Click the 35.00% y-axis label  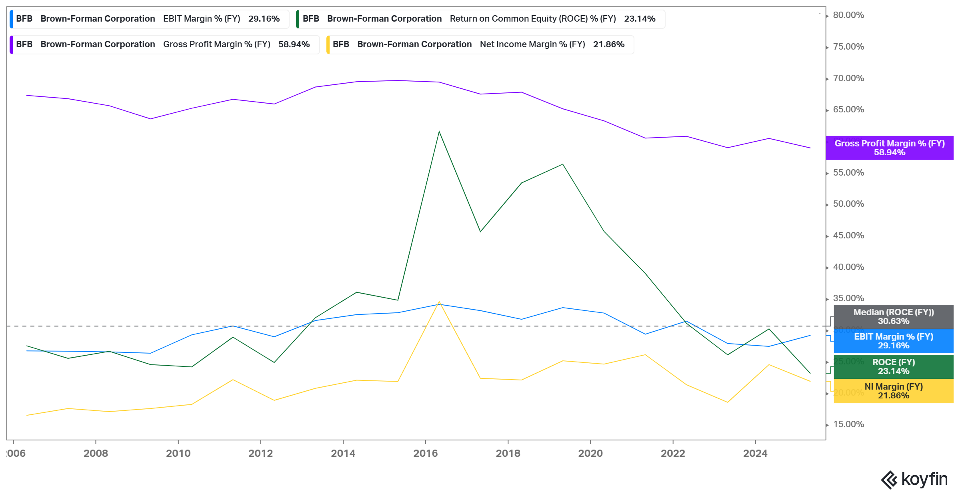click(x=848, y=298)
